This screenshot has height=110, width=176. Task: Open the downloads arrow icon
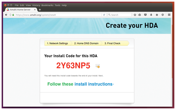151,15
